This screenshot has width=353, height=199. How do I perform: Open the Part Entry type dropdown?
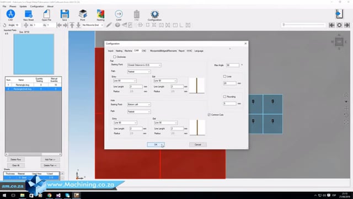click(125, 80)
